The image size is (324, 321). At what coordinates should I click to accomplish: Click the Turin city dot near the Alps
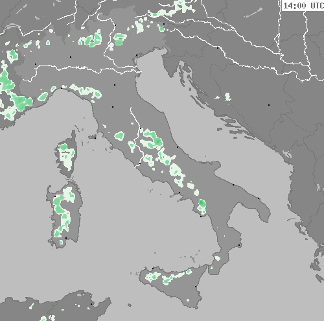click(x=36, y=64)
